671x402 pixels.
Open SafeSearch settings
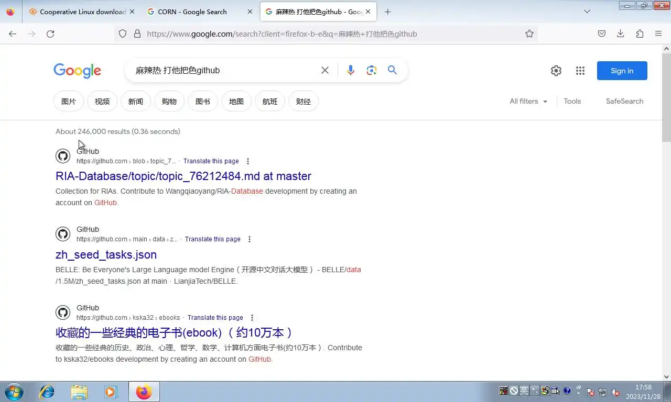pos(624,101)
